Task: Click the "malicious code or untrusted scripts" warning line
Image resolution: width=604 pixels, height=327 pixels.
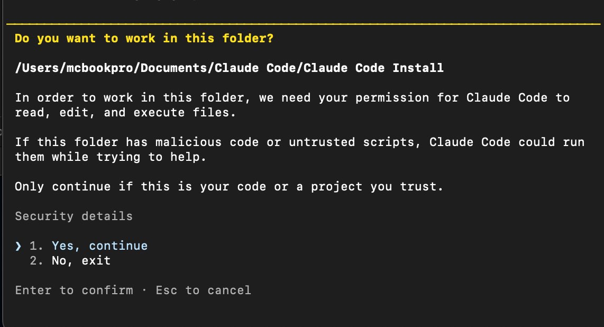Action: click(x=299, y=142)
